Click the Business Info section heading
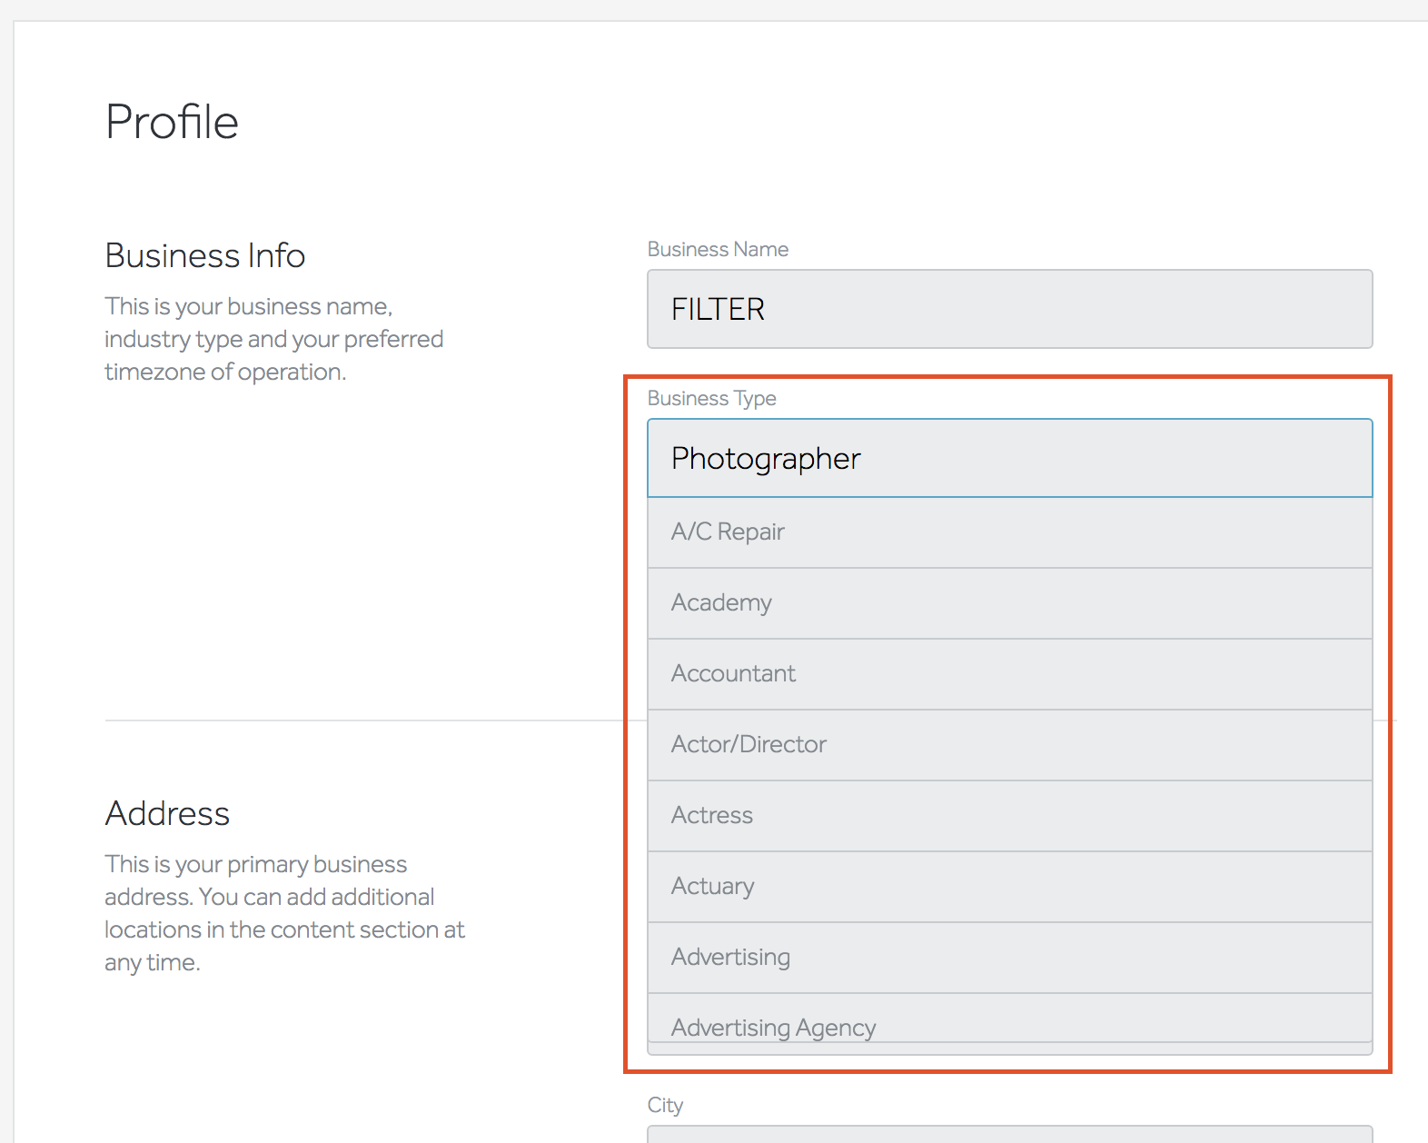 click(x=205, y=256)
